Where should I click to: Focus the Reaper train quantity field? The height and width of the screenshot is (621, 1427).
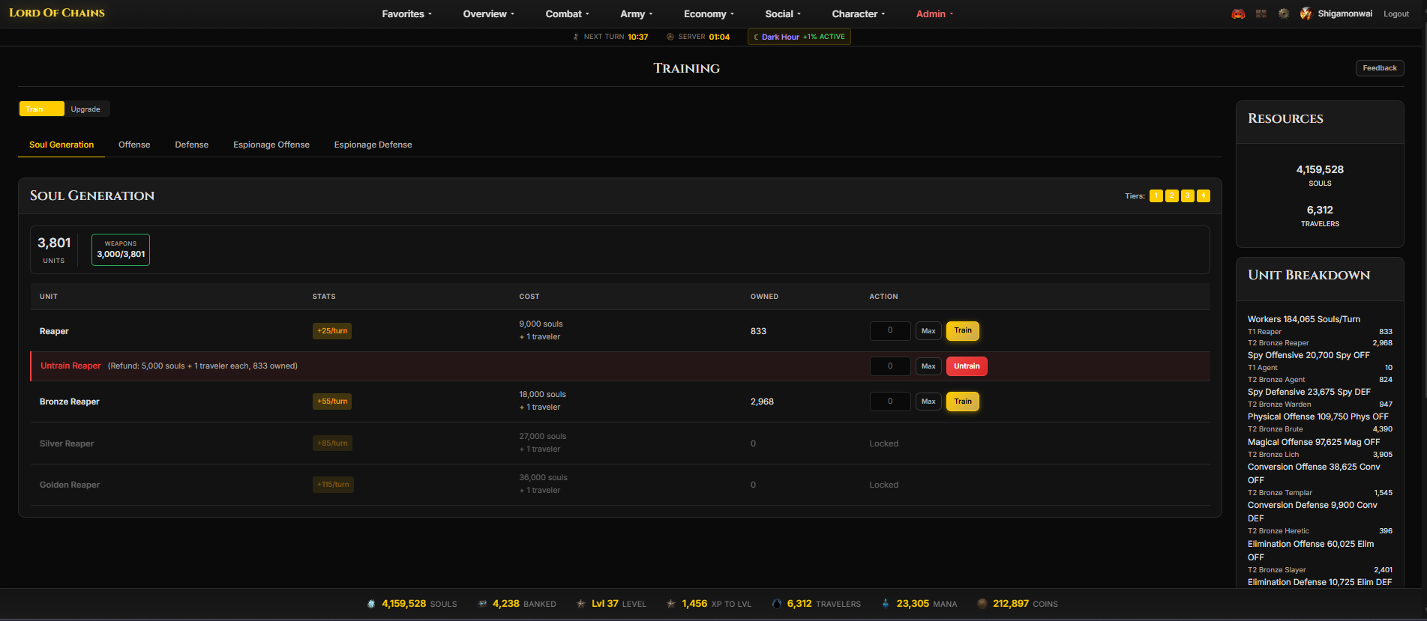[890, 331]
